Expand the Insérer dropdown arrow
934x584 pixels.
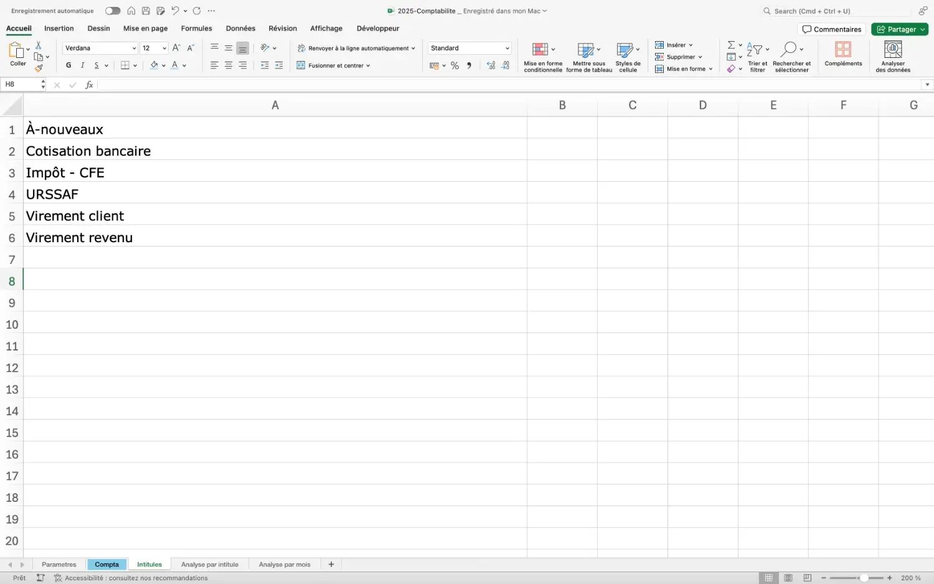[691, 45]
